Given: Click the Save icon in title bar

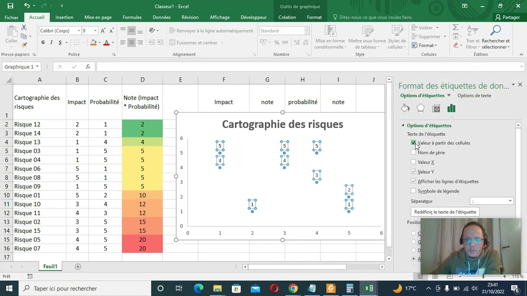Looking at the screenshot, I should tap(10, 6).
